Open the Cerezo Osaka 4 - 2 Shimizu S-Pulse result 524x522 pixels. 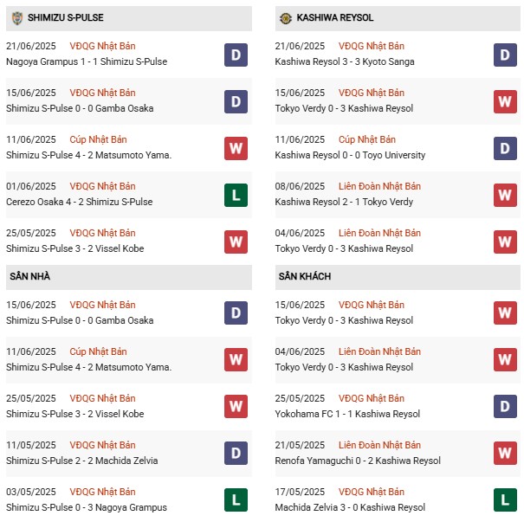pyautogui.click(x=79, y=202)
